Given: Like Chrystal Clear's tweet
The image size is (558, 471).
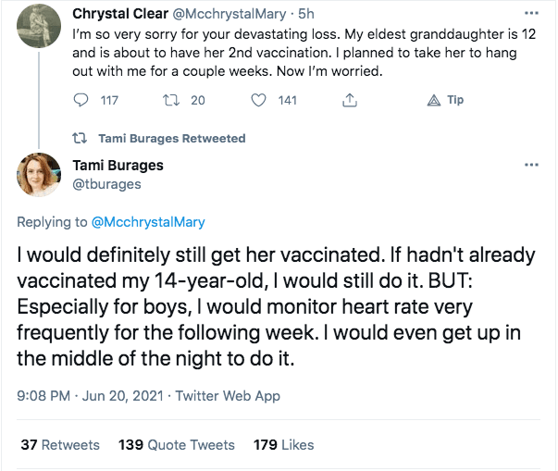Looking at the screenshot, I should click(259, 100).
